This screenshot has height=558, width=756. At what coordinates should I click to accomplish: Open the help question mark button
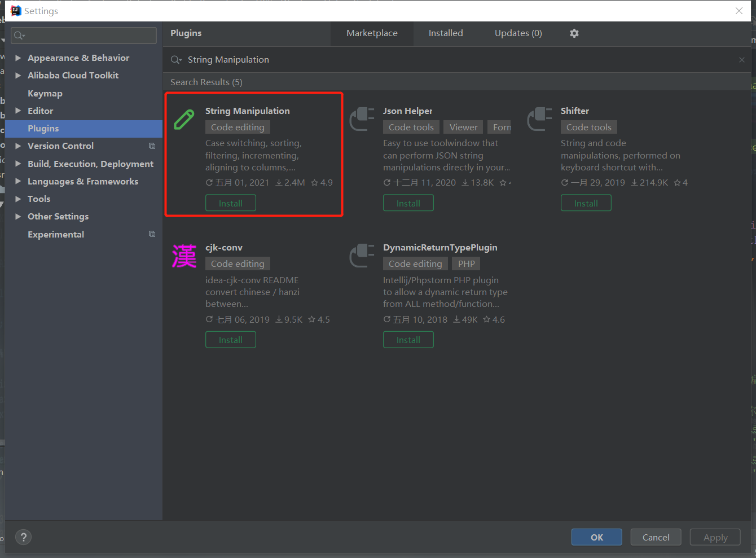click(x=24, y=537)
